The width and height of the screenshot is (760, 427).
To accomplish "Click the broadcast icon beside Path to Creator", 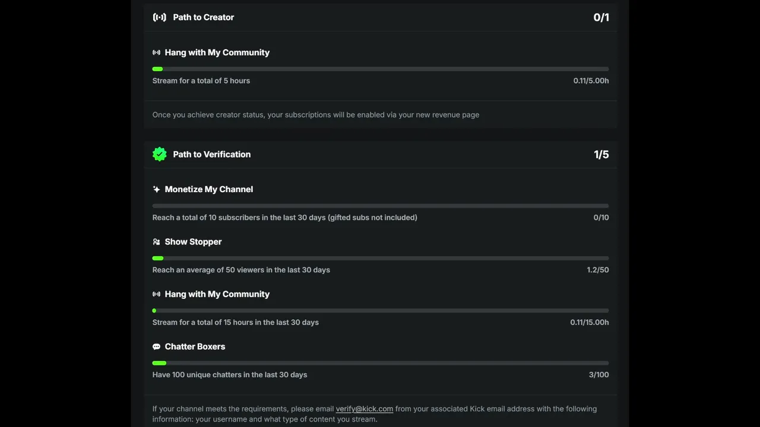I will coord(159,17).
